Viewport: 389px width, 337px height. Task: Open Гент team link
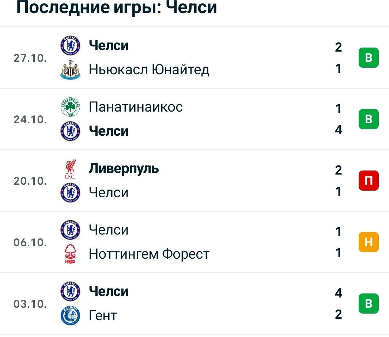103,315
